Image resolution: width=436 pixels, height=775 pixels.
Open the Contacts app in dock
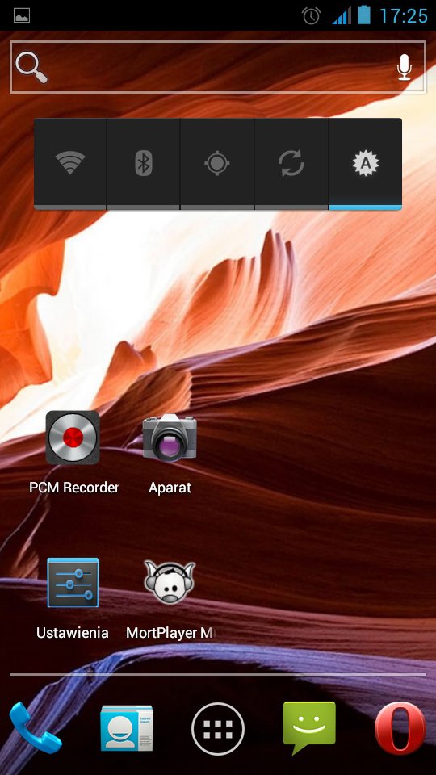127,728
